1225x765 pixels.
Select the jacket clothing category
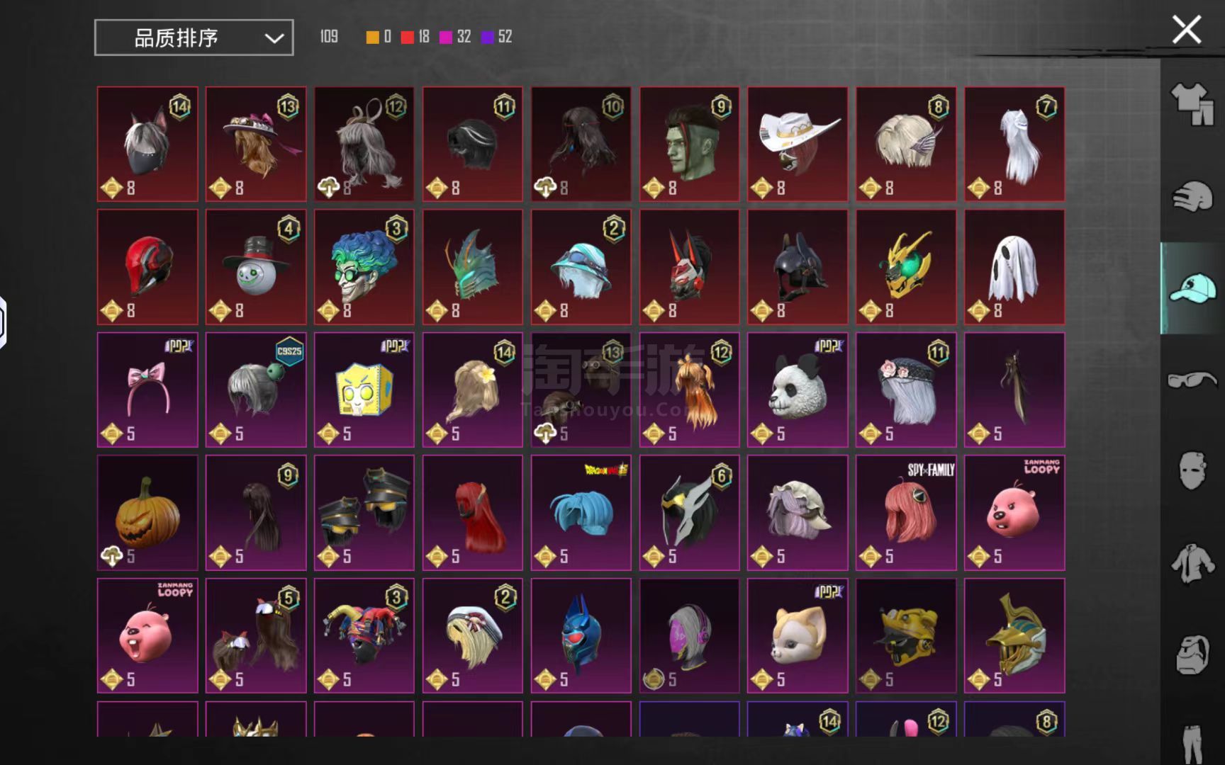pyautogui.click(x=1192, y=563)
